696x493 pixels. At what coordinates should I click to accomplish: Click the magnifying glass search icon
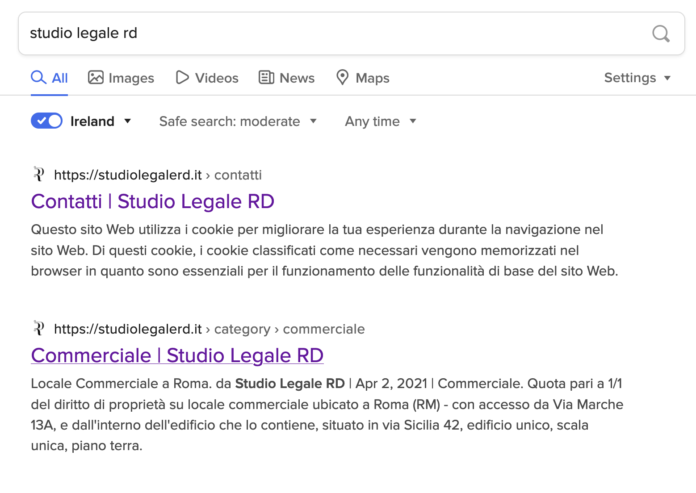click(661, 33)
